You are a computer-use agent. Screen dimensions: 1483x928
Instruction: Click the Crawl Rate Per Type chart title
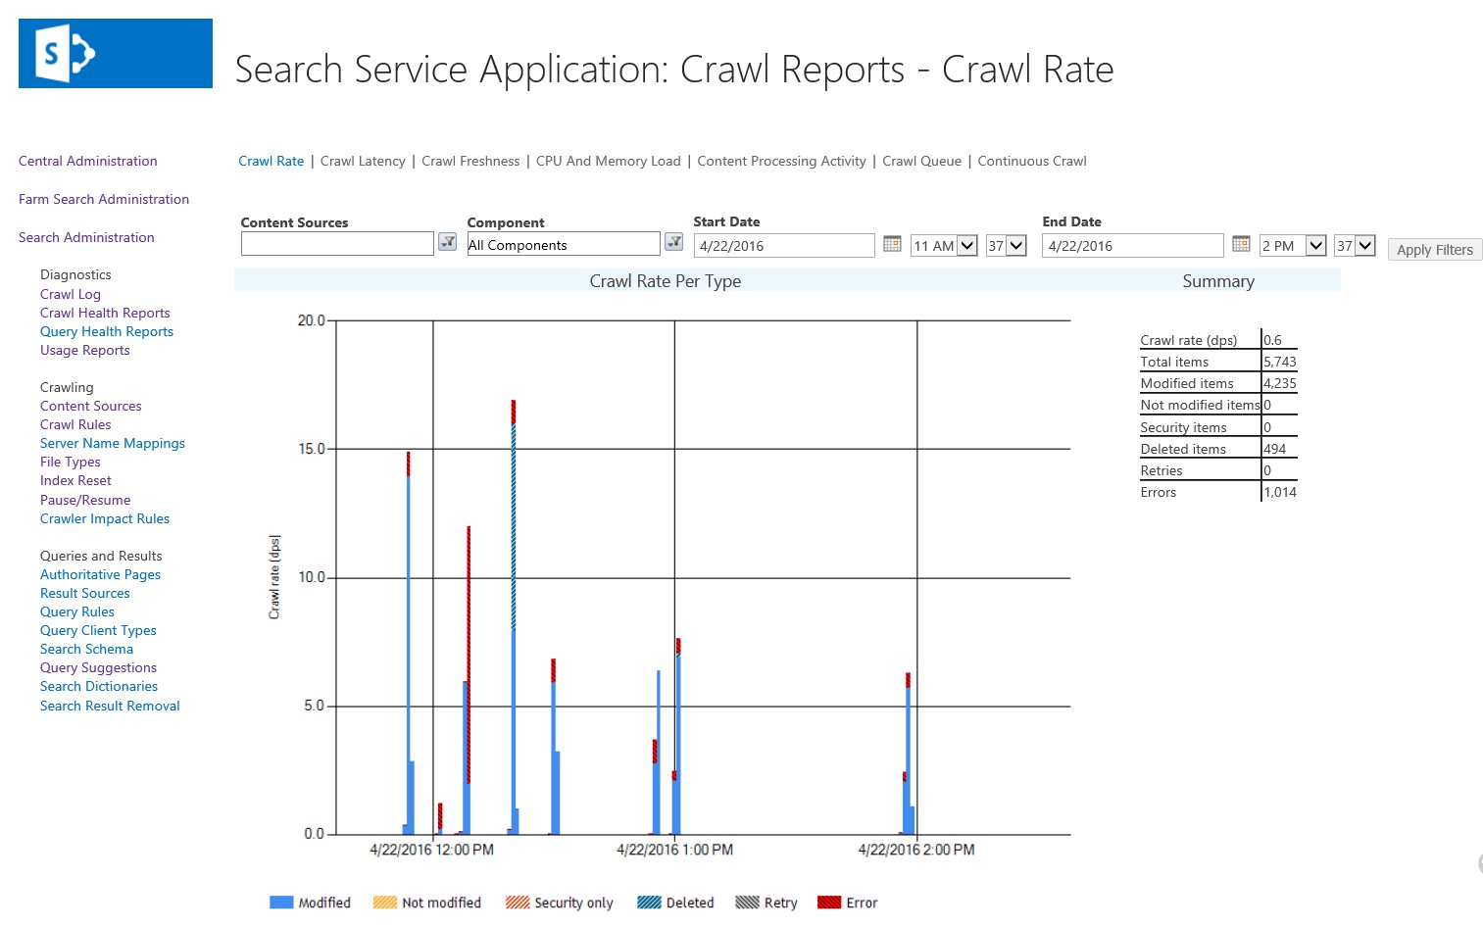tap(666, 282)
